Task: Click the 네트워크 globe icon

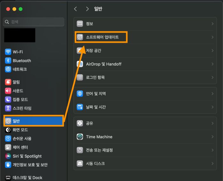Action: click(8, 69)
